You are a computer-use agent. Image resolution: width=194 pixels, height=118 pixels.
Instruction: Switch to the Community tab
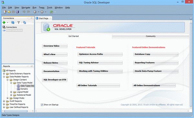pos(151,36)
